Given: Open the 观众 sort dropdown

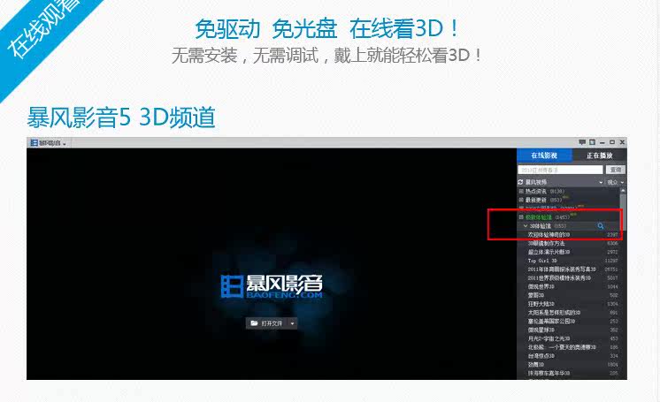Looking at the screenshot, I should [x=616, y=183].
